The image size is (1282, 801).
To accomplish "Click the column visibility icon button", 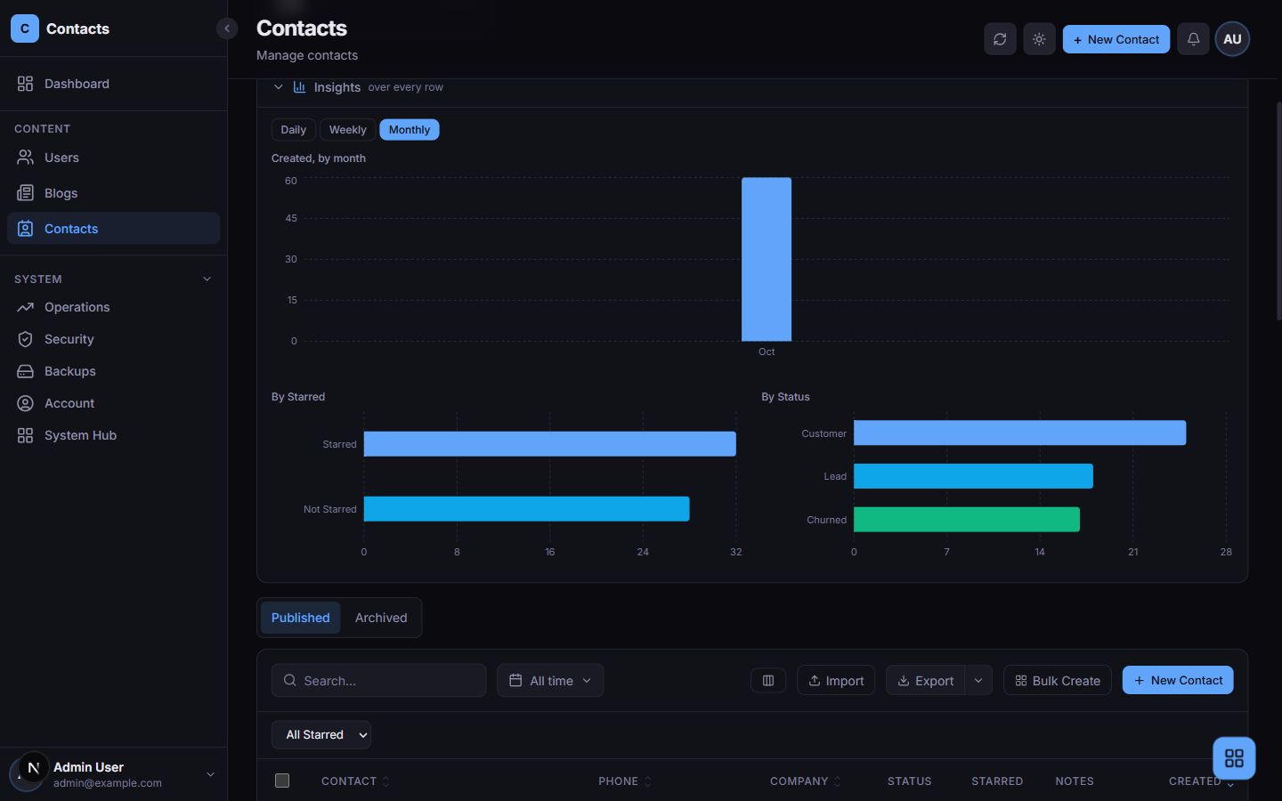I will click(x=768, y=681).
